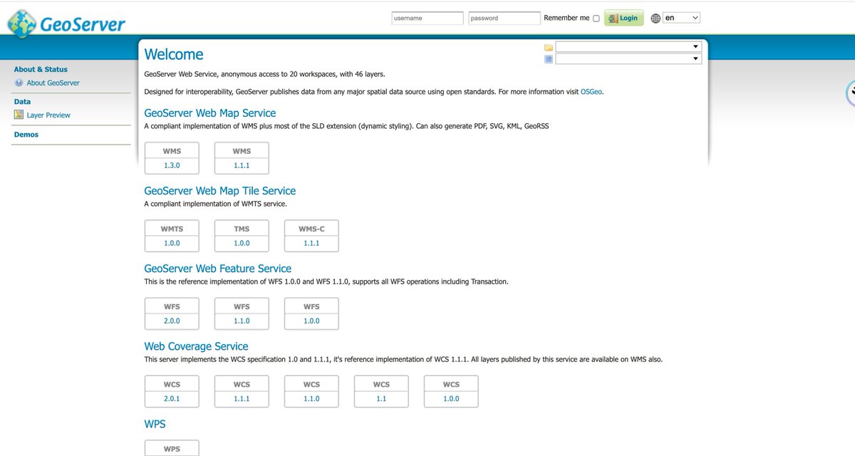Click the WPS service box
The width and height of the screenshot is (855, 456).
pos(172,448)
